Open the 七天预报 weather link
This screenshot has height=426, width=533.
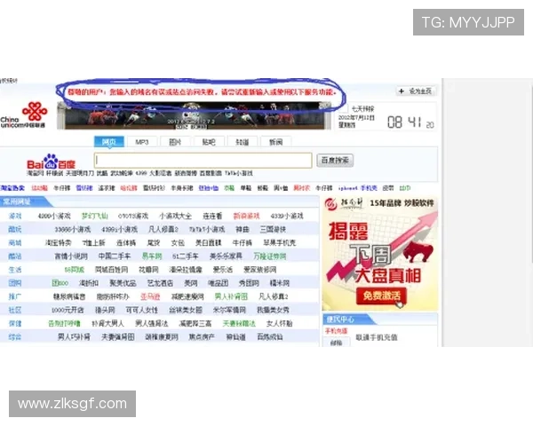click(362, 108)
